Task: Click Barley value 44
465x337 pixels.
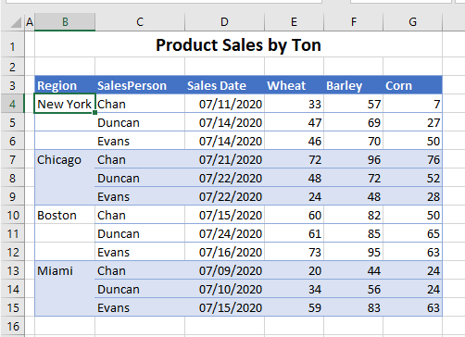Action: (353, 270)
